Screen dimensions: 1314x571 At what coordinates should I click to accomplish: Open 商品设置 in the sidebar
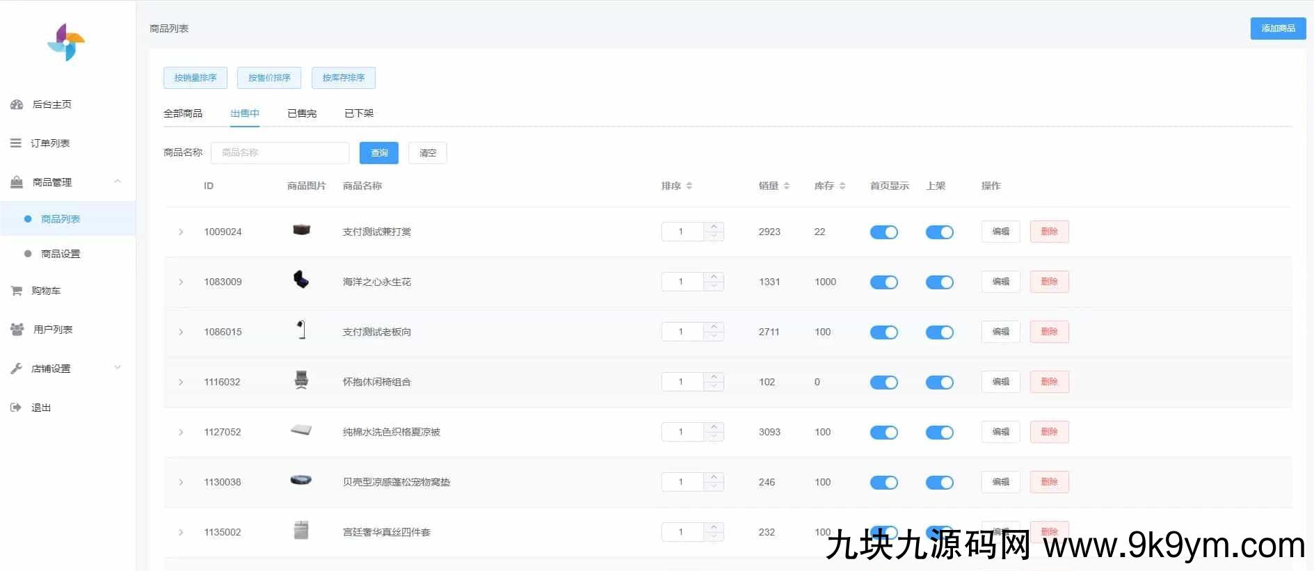pos(61,254)
